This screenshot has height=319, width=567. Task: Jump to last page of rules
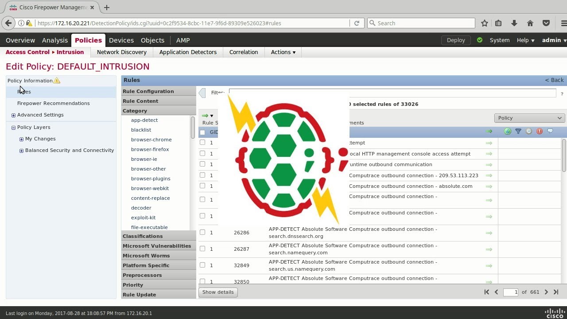click(x=556, y=292)
